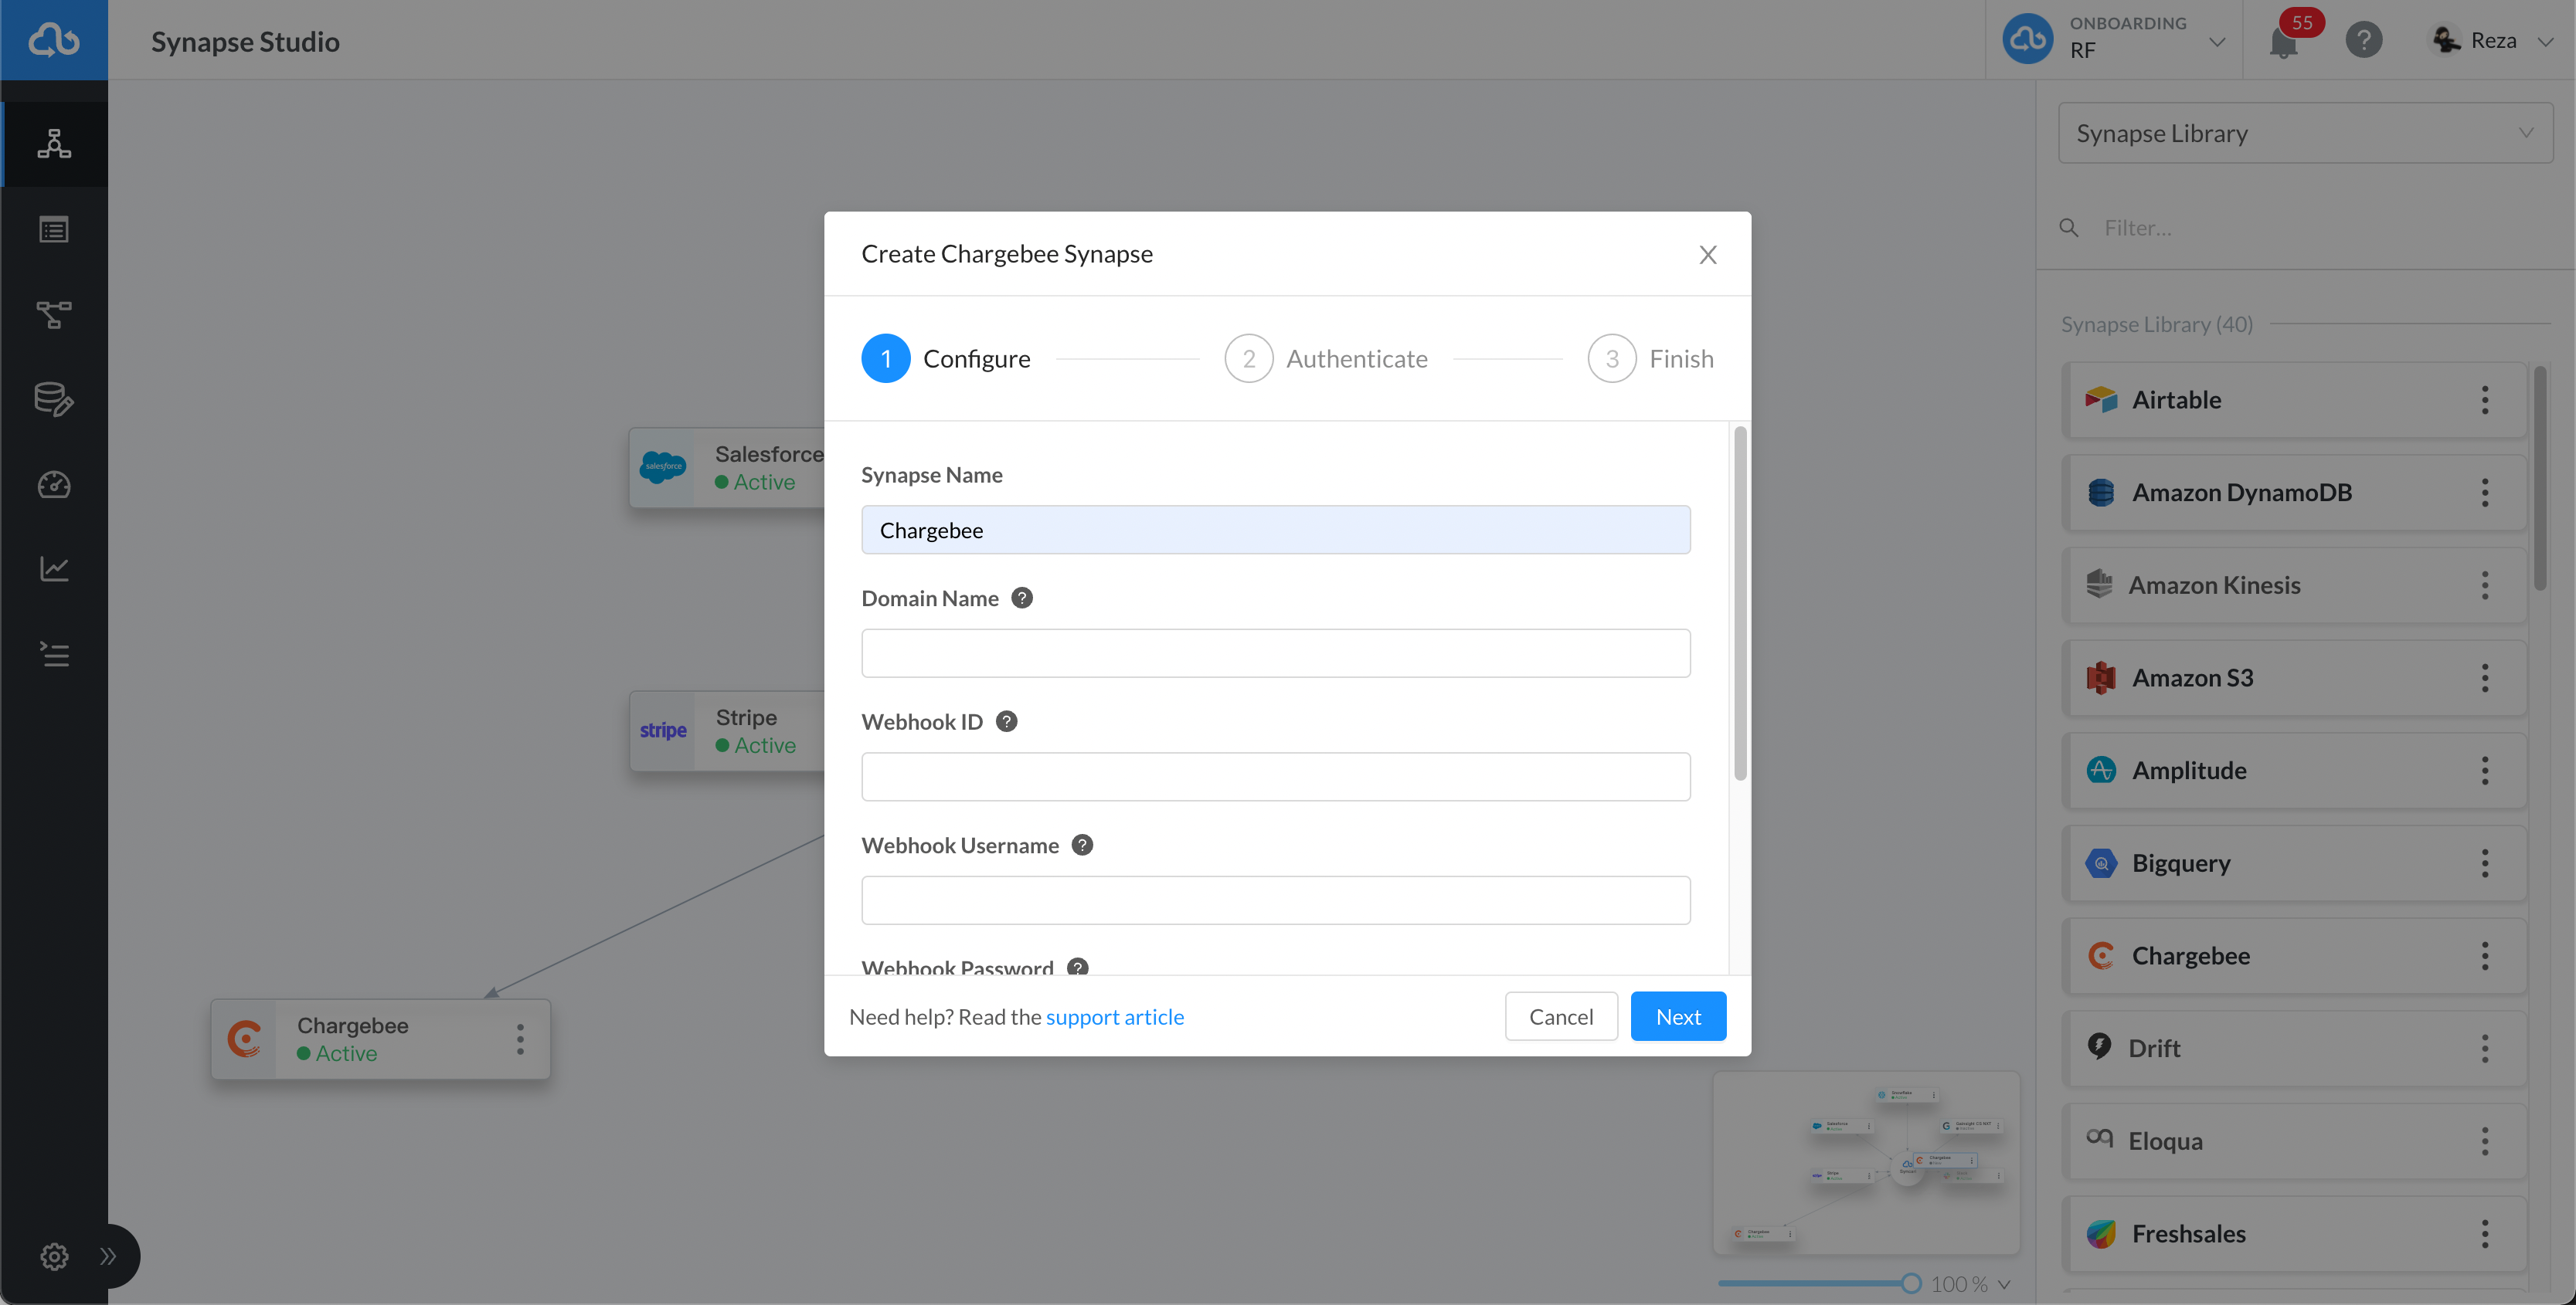Open the Synapse Library dropdown
The image size is (2576, 1305).
point(2305,133)
